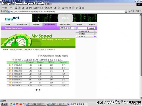
Task: Open the 미디어 (Media) pane
Action: (x=48, y=8)
